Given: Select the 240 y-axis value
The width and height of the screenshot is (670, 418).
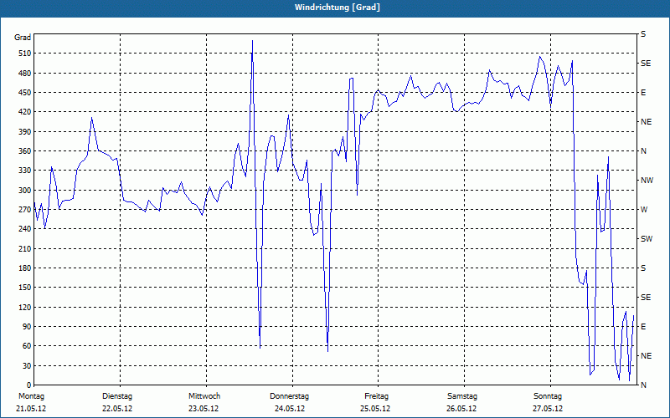Looking at the screenshot, I should click(x=25, y=229).
